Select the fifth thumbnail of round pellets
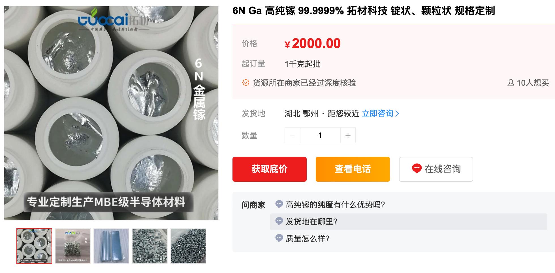The image size is (555, 273). 188,246
